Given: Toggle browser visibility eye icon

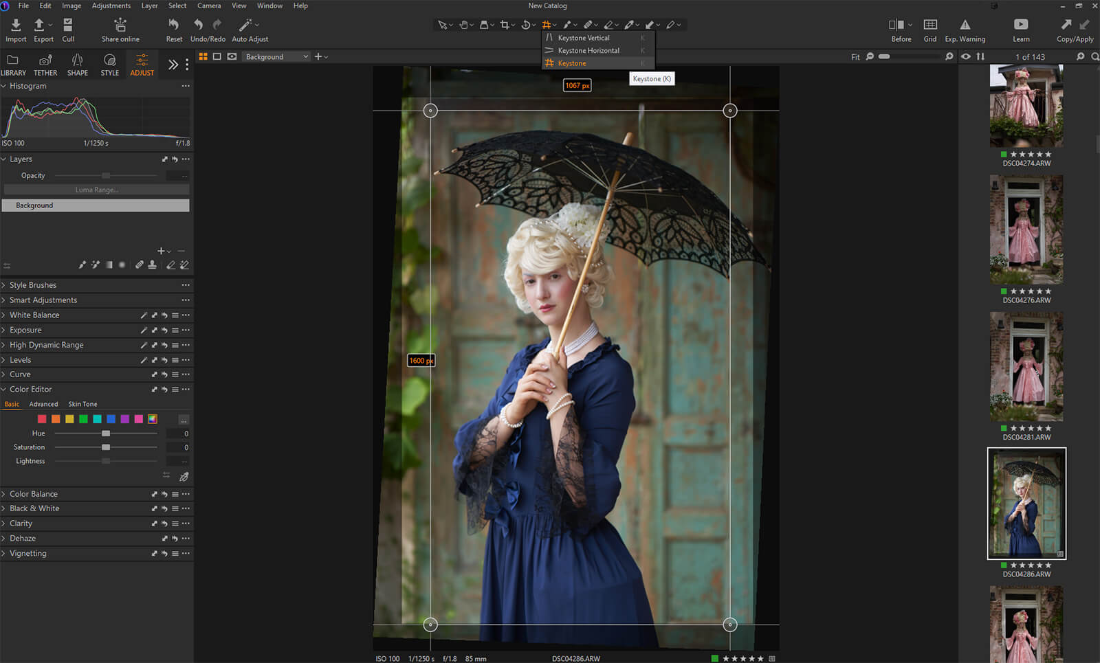Looking at the screenshot, I should pyautogui.click(x=966, y=57).
